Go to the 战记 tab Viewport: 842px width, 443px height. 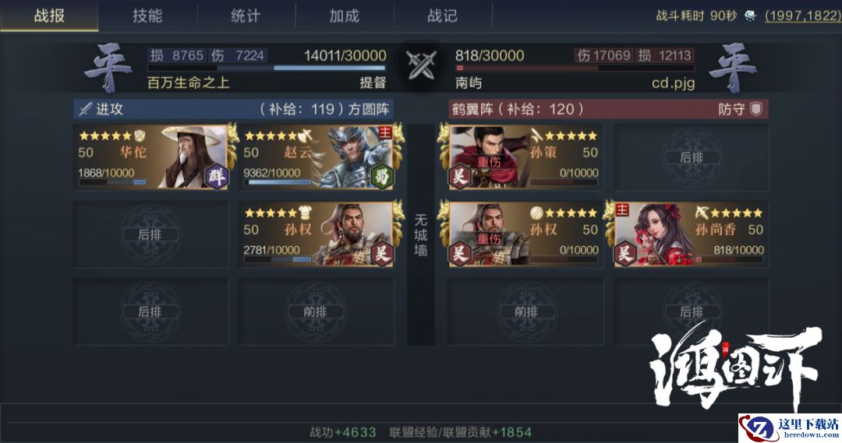[x=443, y=16]
